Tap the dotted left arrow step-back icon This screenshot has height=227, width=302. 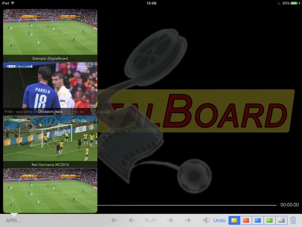pos(132,220)
